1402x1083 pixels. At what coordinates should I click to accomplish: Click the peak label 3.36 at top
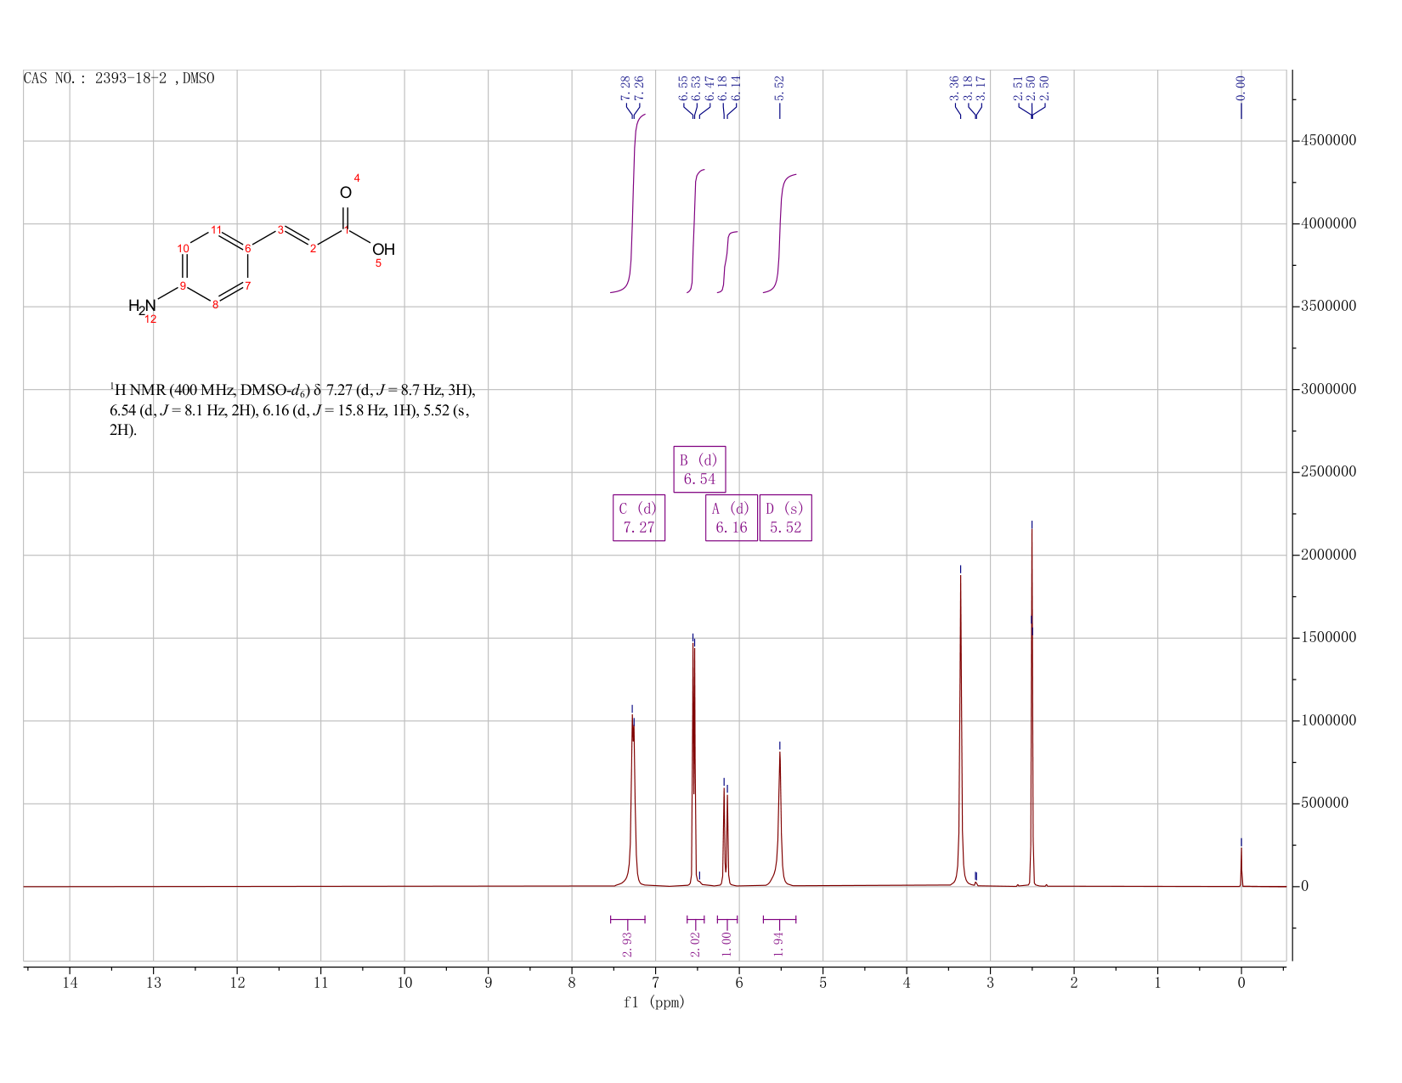click(x=954, y=87)
